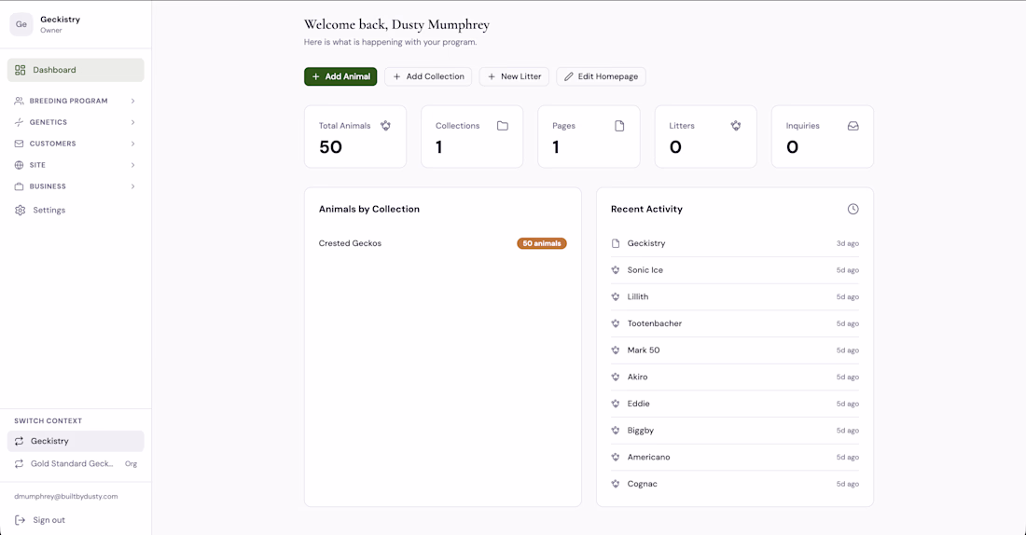This screenshot has height=535, width=1026.
Task: Click the Settings gear icon
Action: 21,210
